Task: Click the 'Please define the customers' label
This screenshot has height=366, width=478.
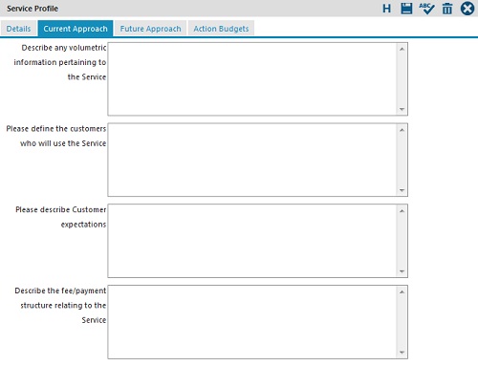Action: pyautogui.click(x=56, y=129)
